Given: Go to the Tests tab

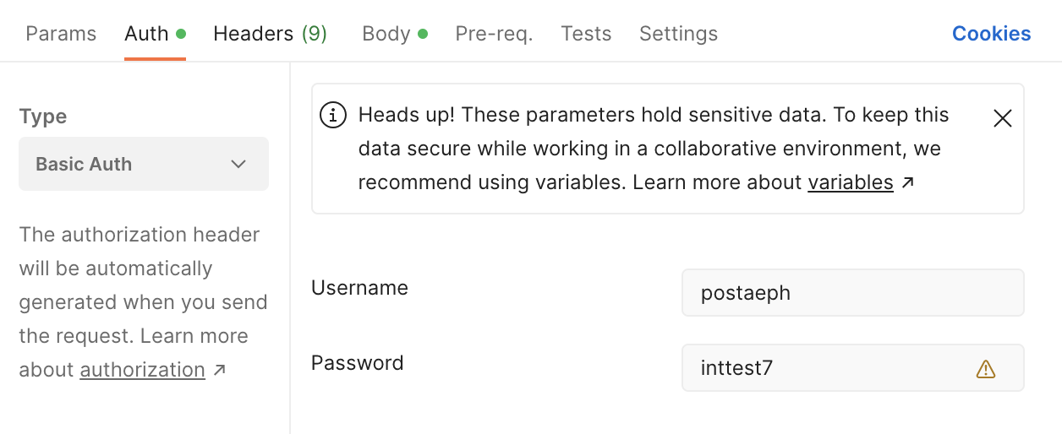Looking at the screenshot, I should [x=586, y=34].
